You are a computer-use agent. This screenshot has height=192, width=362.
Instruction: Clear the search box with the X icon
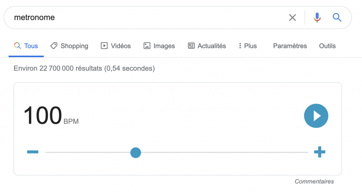(x=292, y=18)
